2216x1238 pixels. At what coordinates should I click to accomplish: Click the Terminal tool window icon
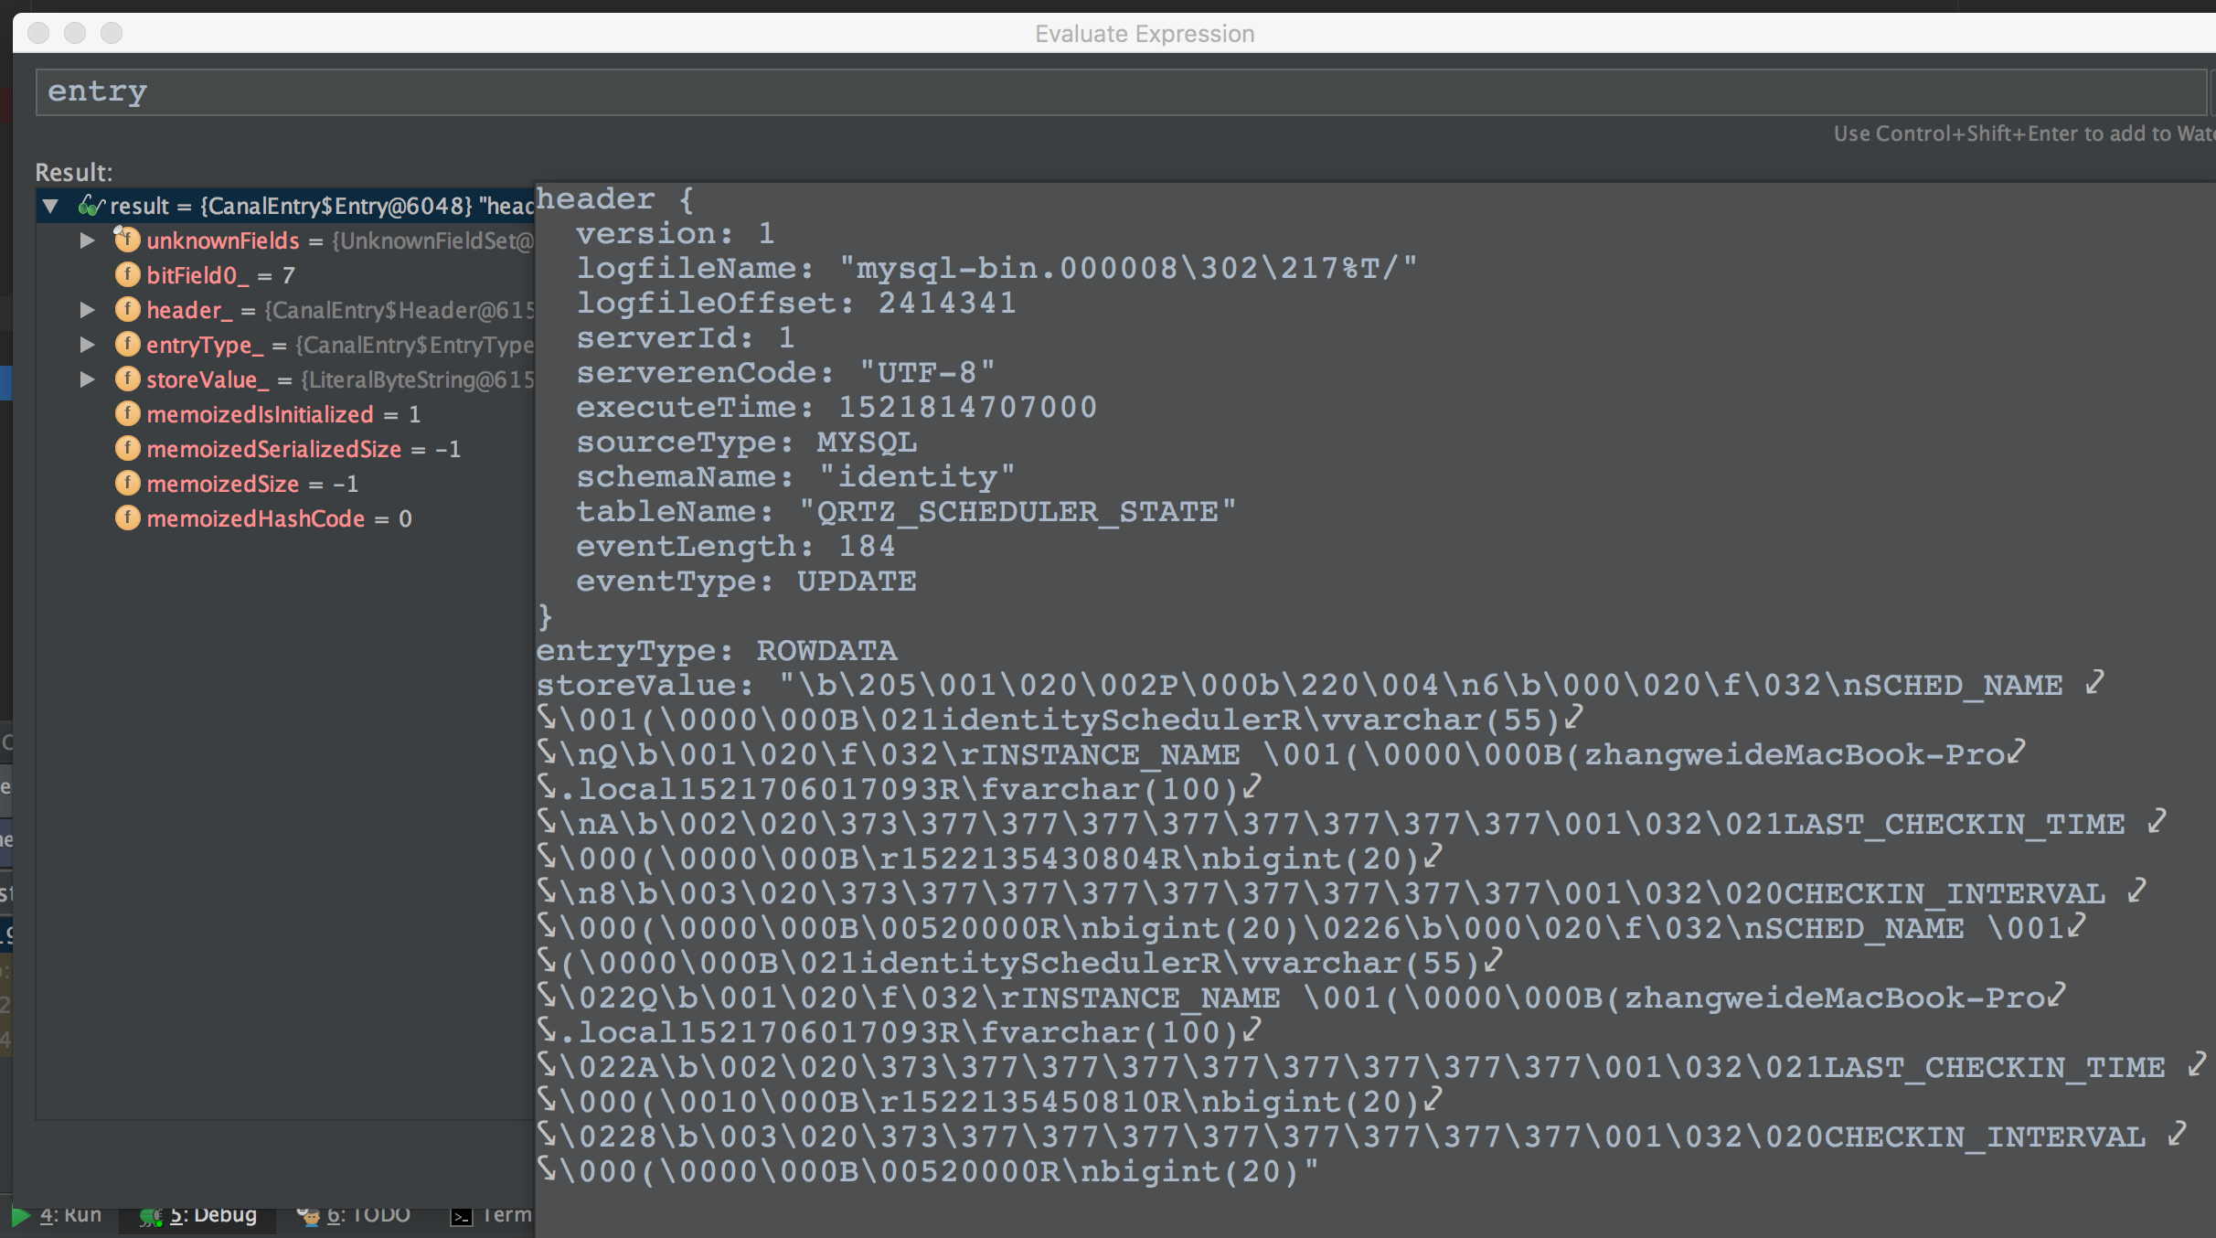point(462,1216)
